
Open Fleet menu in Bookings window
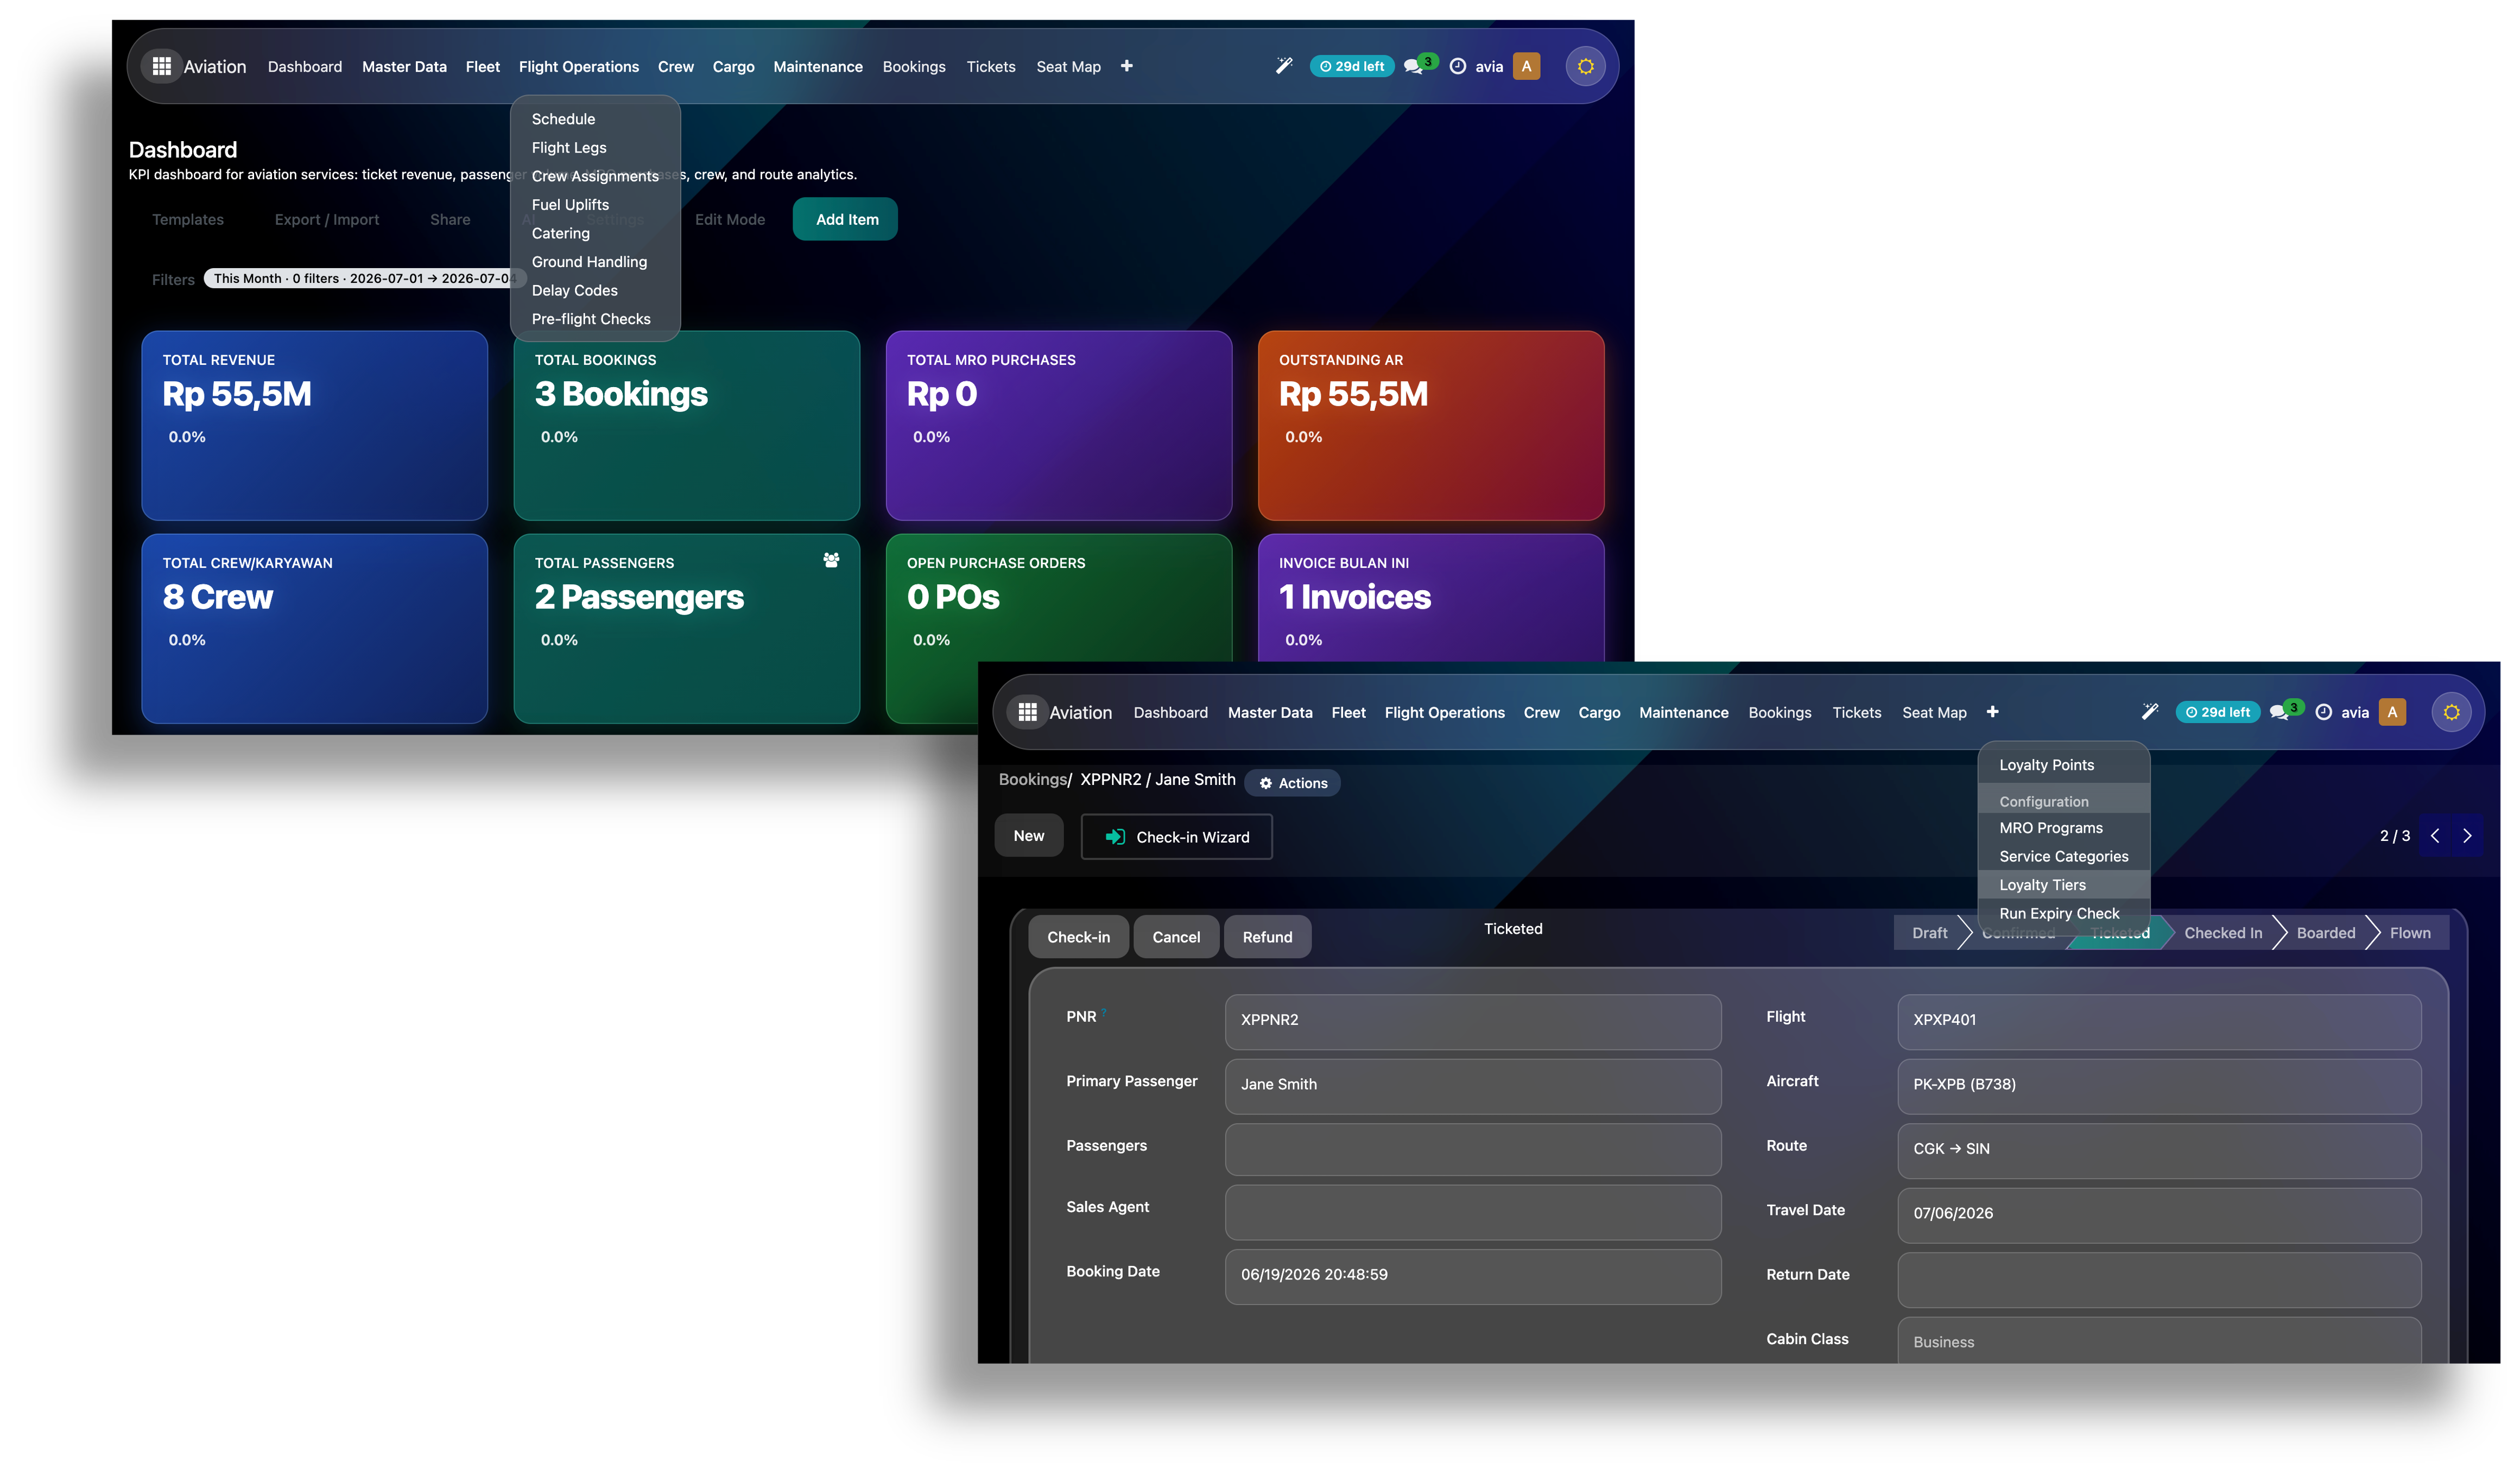coord(1348,713)
